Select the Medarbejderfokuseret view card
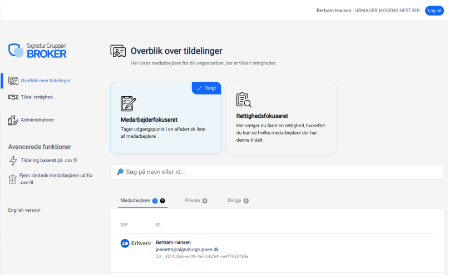Viewport: 449px width, 279px height. tap(165, 118)
